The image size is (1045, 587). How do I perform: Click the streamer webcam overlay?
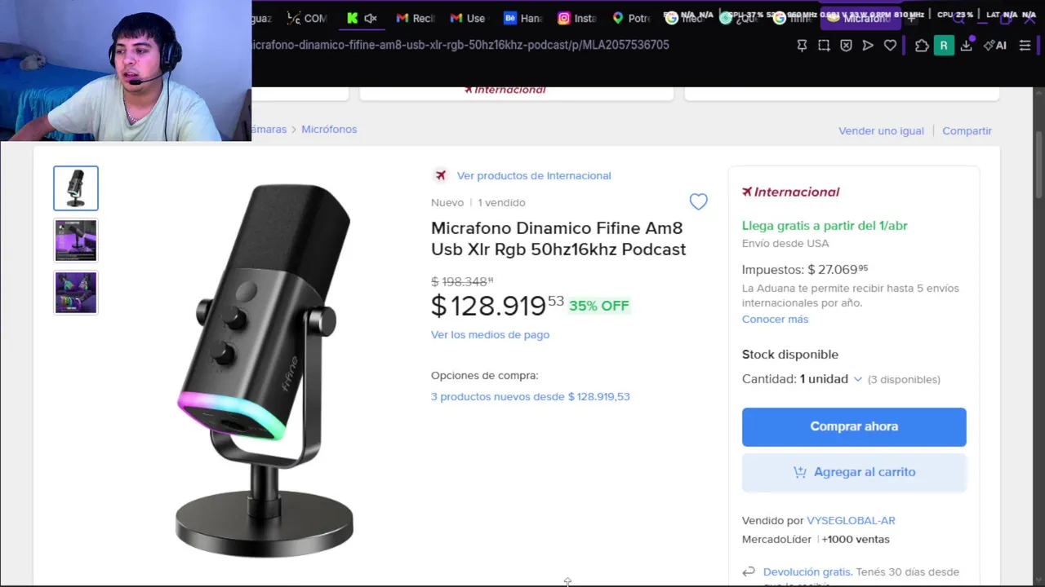pos(126,71)
